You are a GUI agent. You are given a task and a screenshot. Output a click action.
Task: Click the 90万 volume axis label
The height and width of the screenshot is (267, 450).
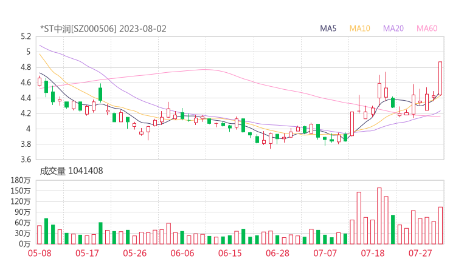pos(22,212)
